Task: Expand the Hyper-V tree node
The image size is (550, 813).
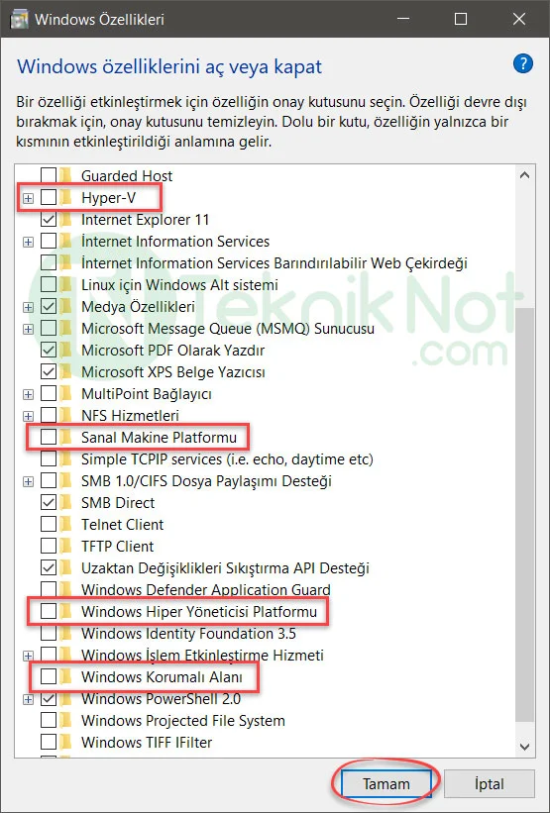Action: tap(28, 198)
